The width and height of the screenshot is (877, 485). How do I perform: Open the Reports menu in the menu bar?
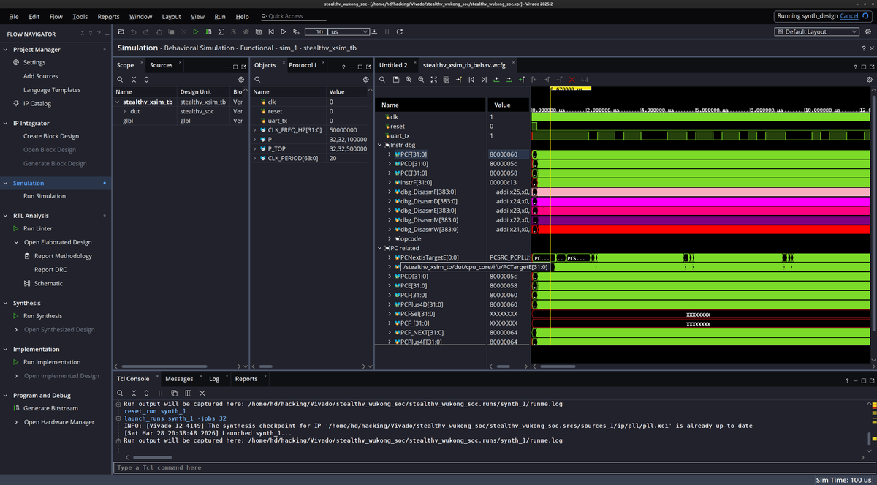point(108,16)
